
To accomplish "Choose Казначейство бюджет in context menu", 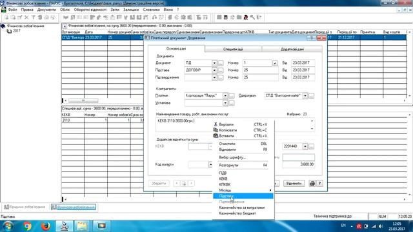I will pyautogui.click(x=243, y=213).
